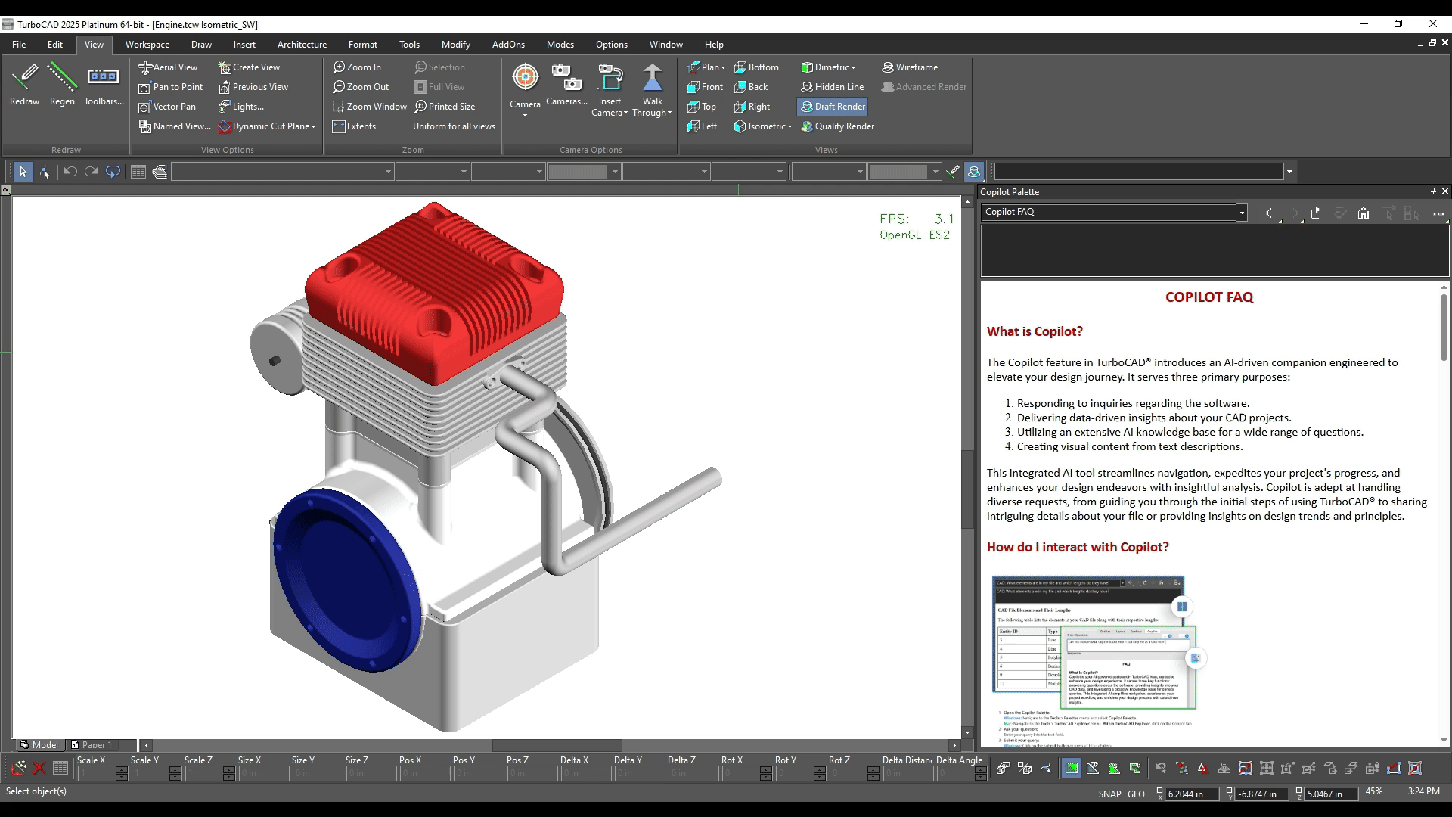
Task: Open the File menu
Action: click(x=19, y=45)
